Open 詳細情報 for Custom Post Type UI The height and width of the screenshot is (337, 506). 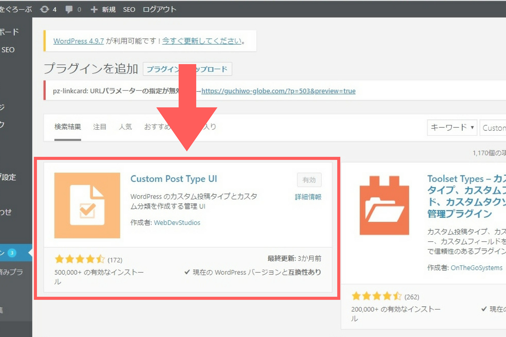coord(308,197)
